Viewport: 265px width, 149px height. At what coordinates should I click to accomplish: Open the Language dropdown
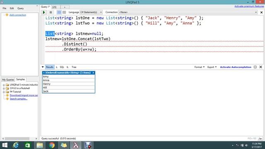[91, 12]
